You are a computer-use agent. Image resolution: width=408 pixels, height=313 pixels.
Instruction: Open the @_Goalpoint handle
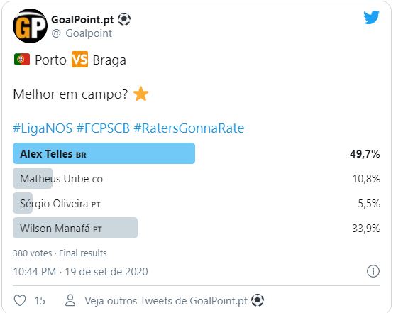[82, 33]
